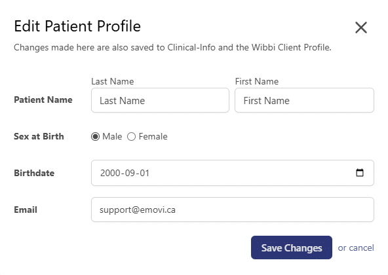Click the Save Changes button
388x275 pixels.
coord(292,247)
